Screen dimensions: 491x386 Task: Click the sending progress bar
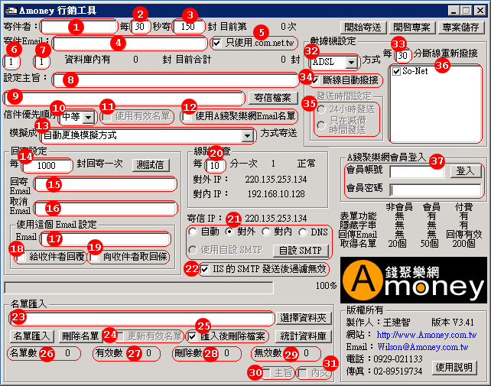[x=157, y=287]
